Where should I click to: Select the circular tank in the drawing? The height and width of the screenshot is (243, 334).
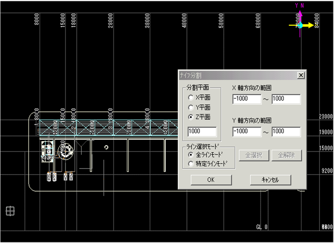point(64,151)
